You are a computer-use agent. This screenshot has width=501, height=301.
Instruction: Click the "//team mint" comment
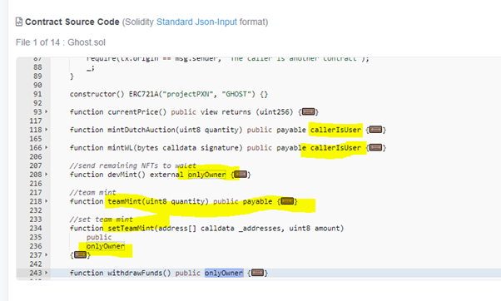click(92, 192)
